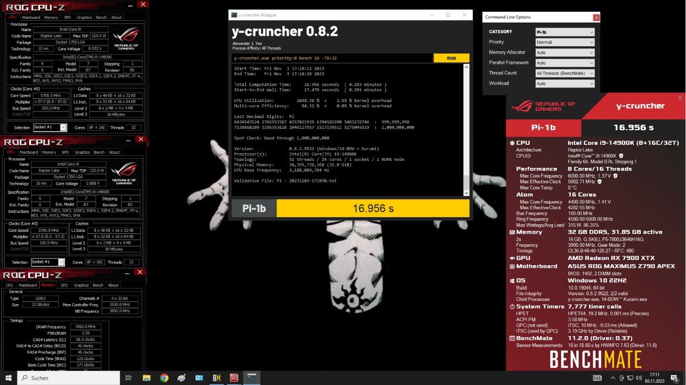Open the notification center icon
The width and height of the screenshot is (686, 385).
click(674, 377)
